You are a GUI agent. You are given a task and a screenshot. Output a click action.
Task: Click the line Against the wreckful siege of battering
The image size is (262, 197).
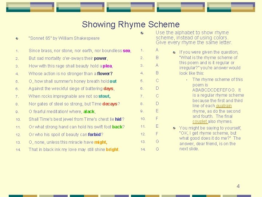point(72,89)
